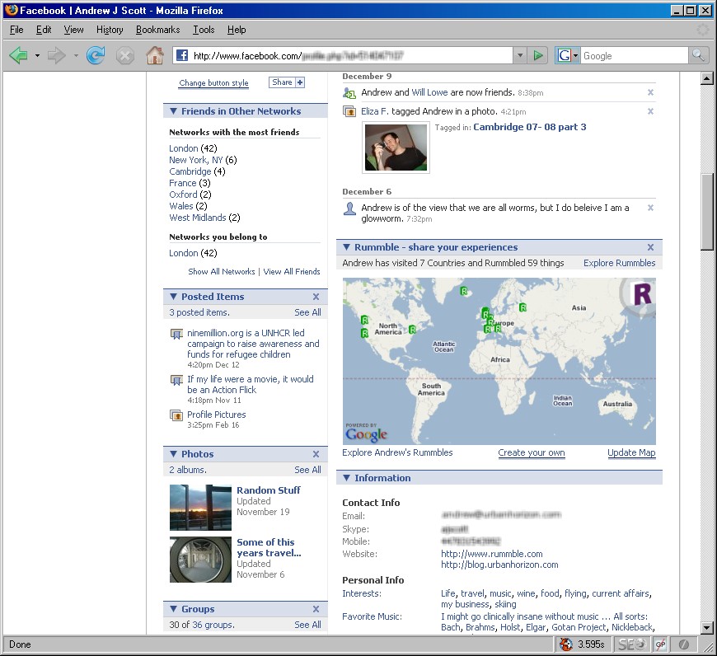717x656 pixels.
Task: Open the Change button style link
Action: click(x=213, y=82)
